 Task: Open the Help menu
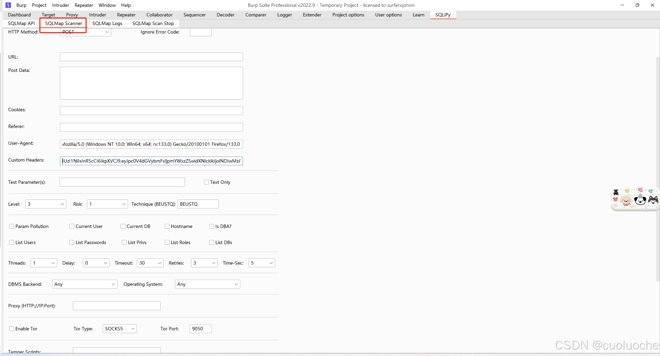126,5
